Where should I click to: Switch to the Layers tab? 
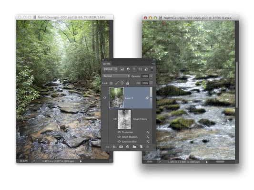[x=106, y=64]
